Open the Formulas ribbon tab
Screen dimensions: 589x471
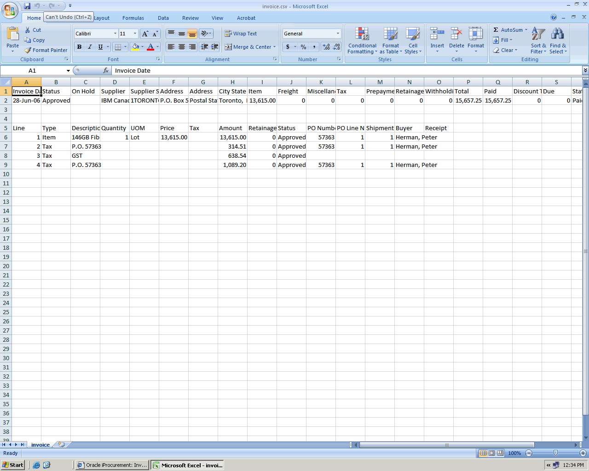133,18
